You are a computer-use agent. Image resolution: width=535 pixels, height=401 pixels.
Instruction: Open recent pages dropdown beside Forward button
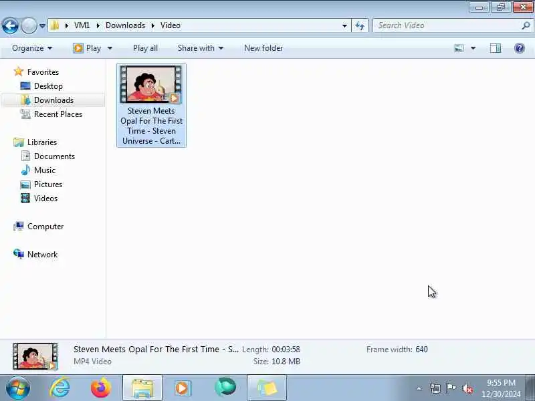click(x=42, y=25)
